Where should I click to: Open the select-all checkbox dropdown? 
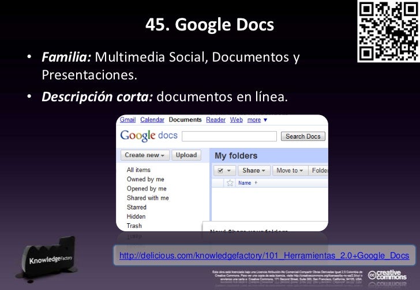[224, 171]
